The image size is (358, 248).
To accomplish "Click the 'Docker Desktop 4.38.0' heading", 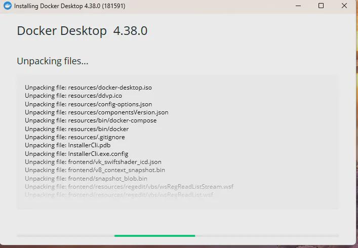I will point(82,31).
